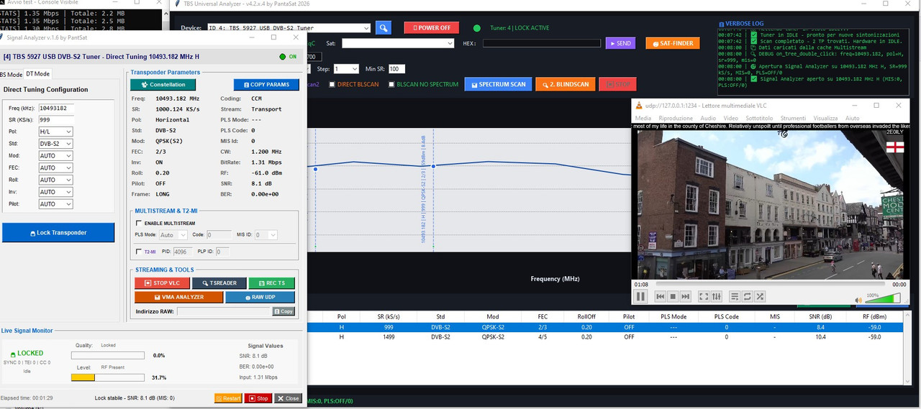Stop VLC playback with the square button
The height and width of the screenshot is (409, 921).
pos(673,296)
